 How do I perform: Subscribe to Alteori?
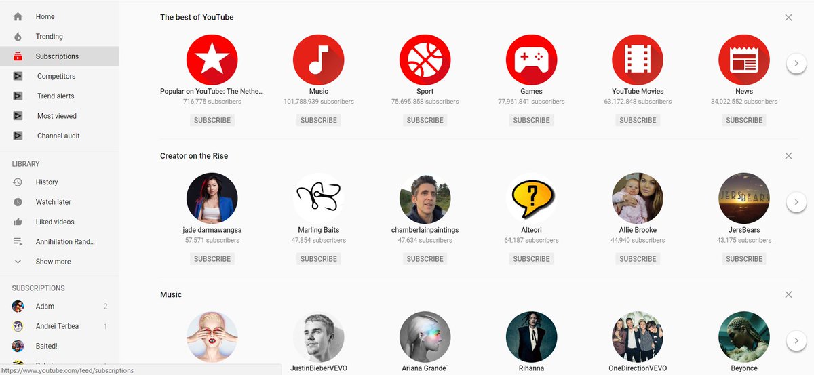532,259
